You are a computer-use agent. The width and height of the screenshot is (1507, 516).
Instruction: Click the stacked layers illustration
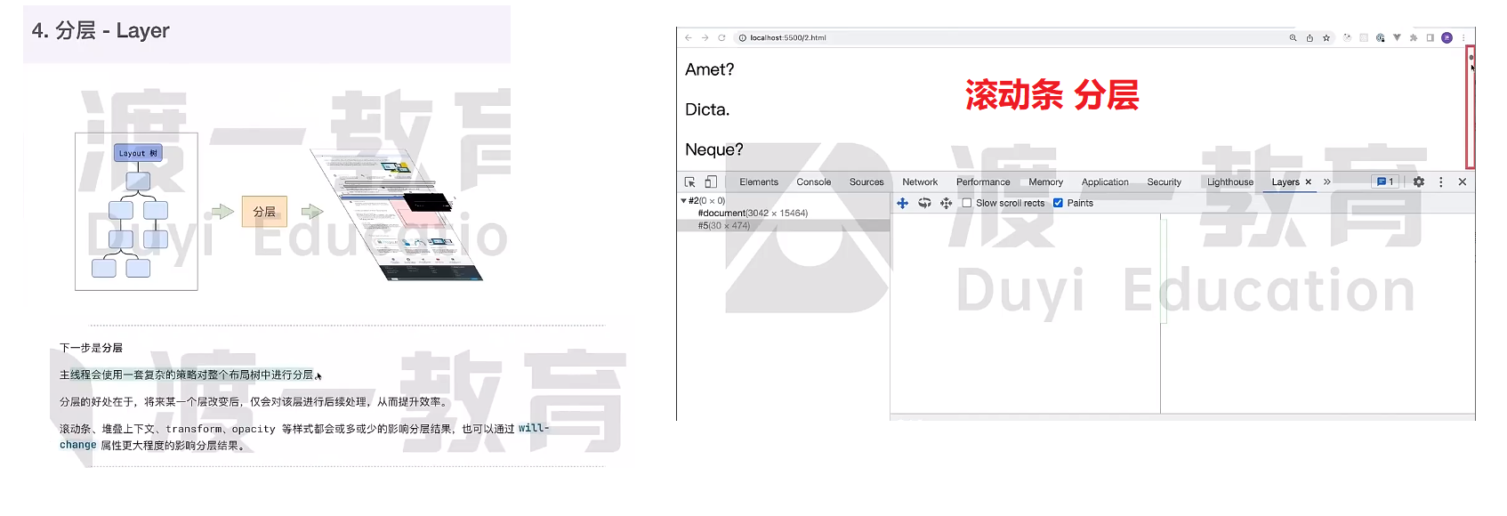pyautogui.click(x=396, y=214)
